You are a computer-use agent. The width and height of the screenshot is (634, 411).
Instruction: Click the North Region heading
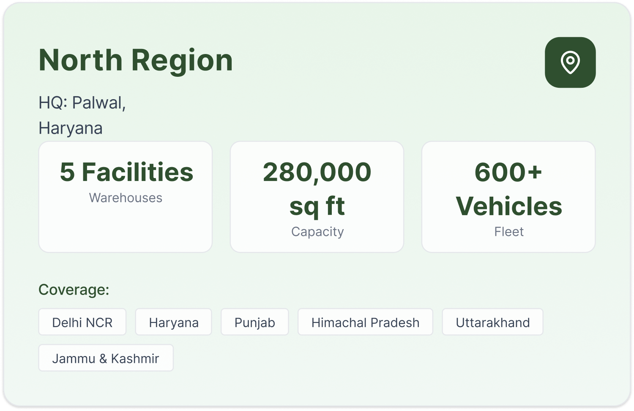click(x=136, y=60)
